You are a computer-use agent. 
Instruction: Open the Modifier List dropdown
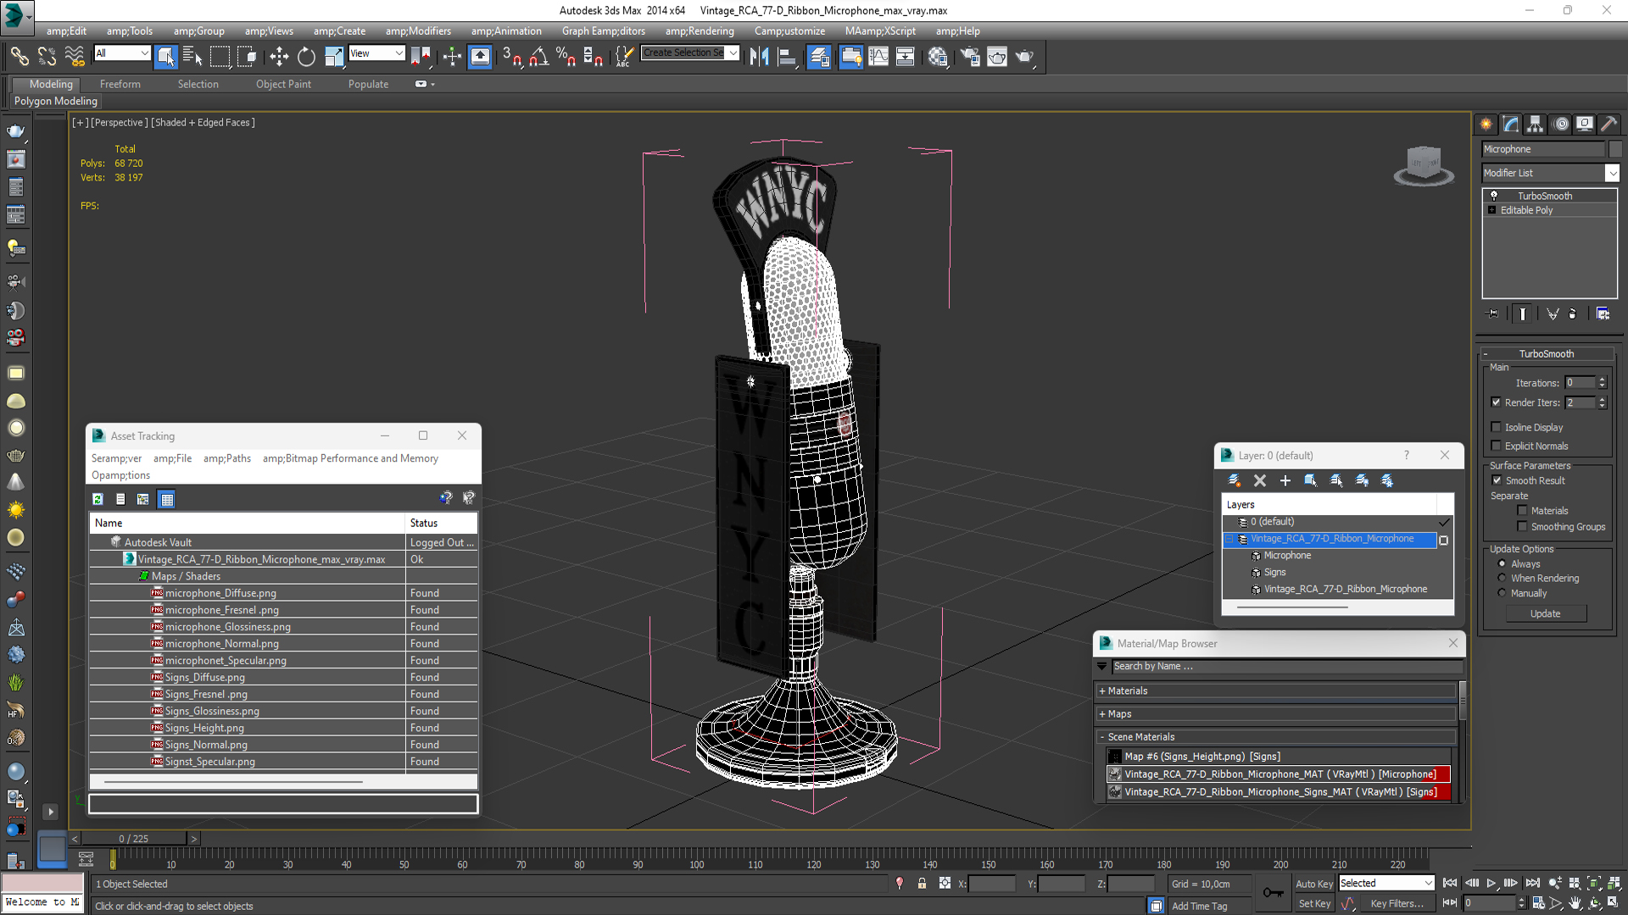coord(1612,173)
